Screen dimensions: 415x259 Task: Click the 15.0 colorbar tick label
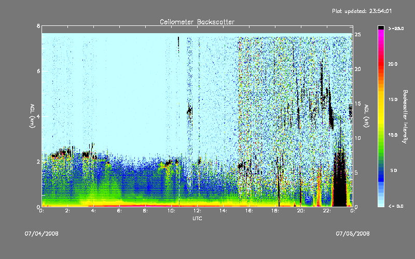click(x=393, y=99)
